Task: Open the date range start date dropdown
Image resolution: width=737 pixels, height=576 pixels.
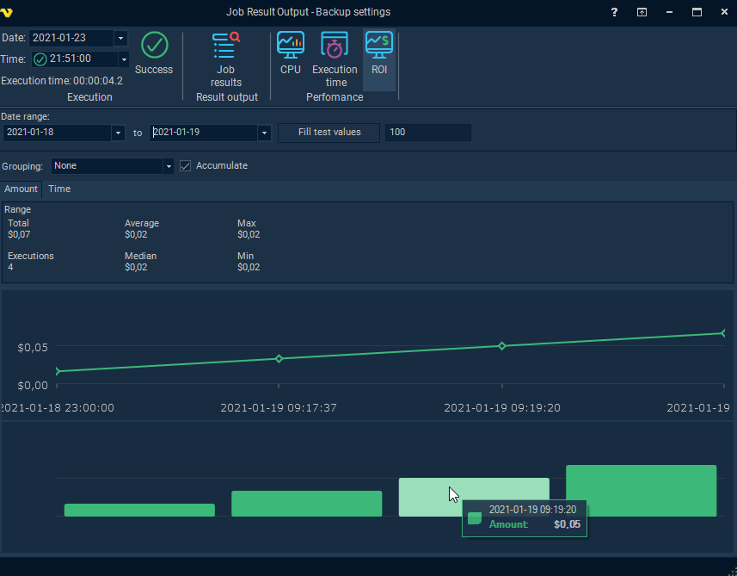Action: pyautogui.click(x=118, y=133)
